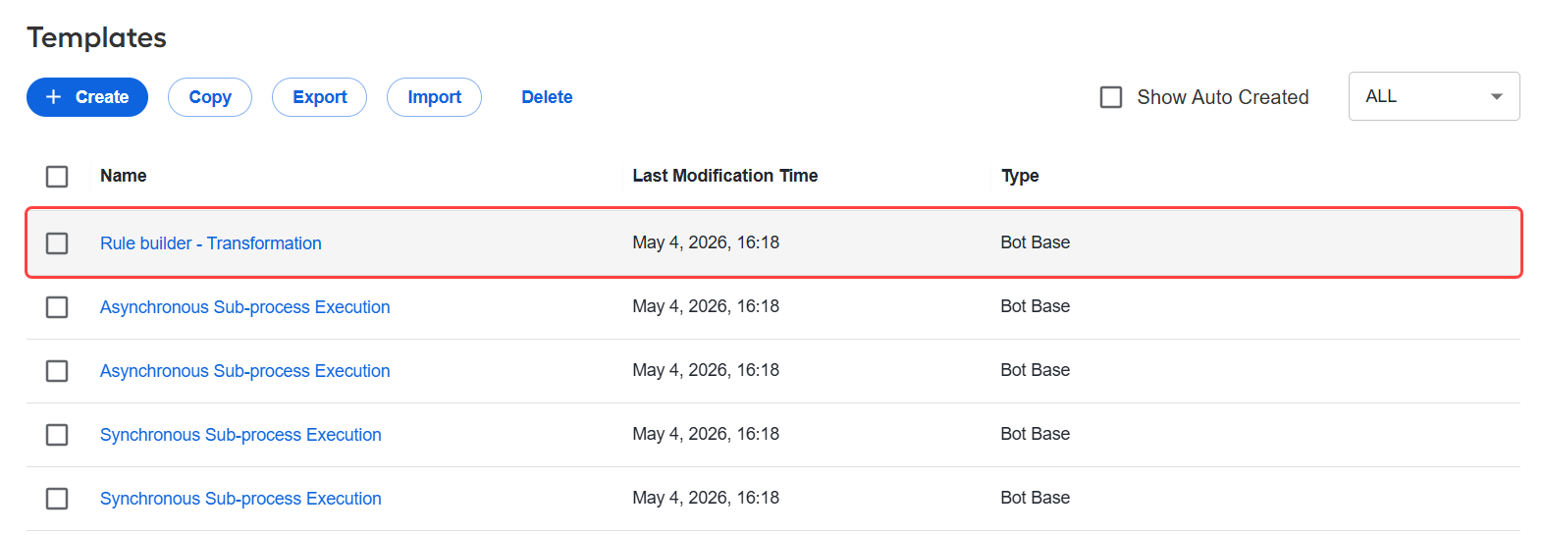Select checkbox for second Synchronous Sub-process Execution row
1543x535 pixels.
[x=57, y=499]
